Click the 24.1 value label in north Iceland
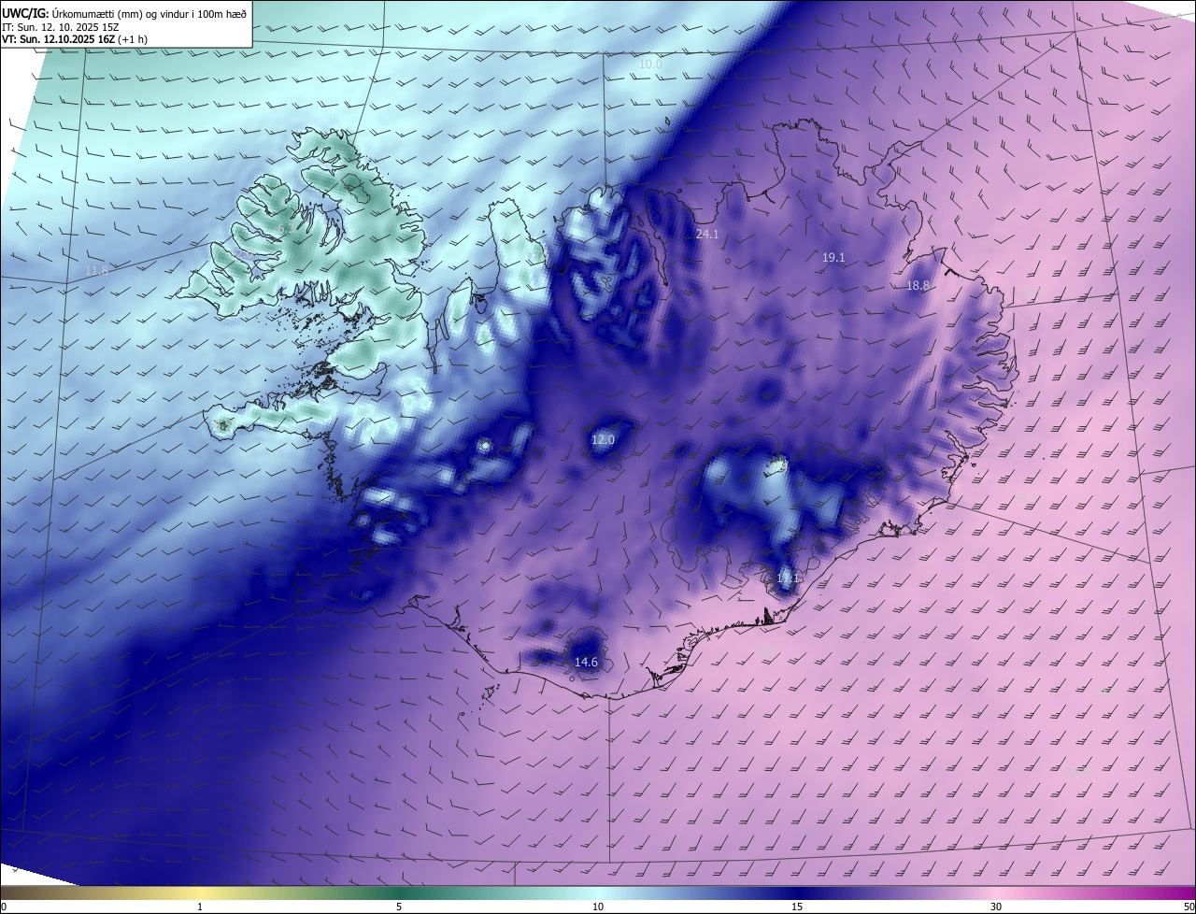The width and height of the screenshot is (1196, 914). click(707, 234)
